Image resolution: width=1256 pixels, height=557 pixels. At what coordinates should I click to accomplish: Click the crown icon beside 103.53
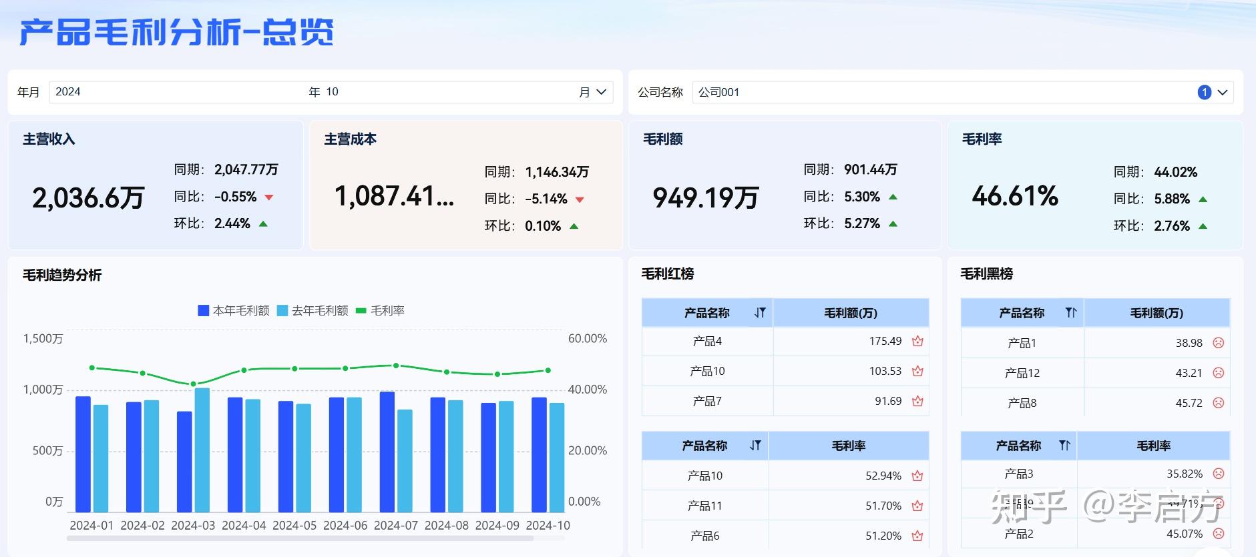[x=917, y=371]
